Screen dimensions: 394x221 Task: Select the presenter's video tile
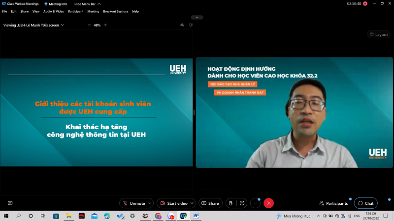(294, 112)
